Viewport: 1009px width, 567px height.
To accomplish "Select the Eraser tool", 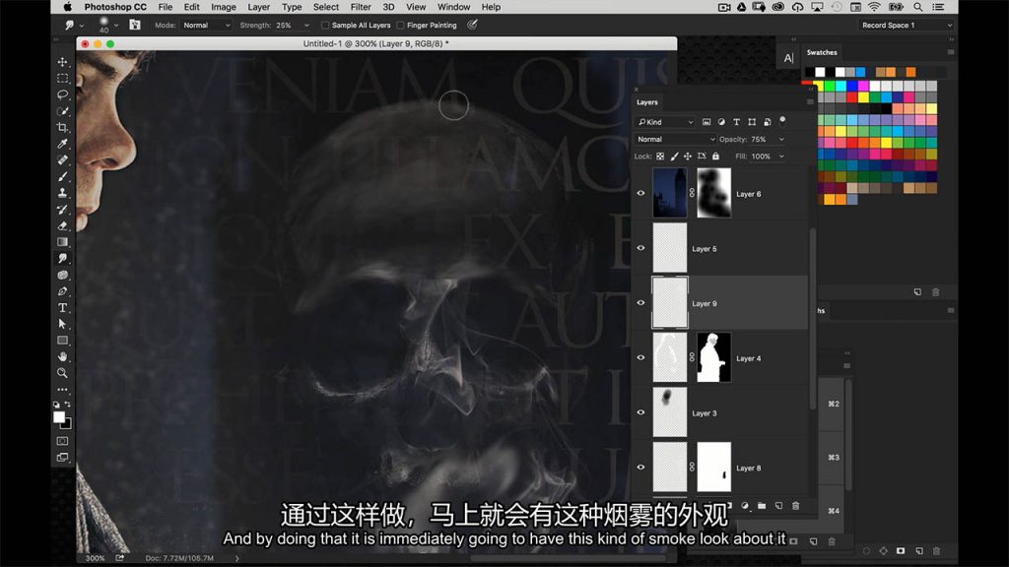I will tap(62, 225).
